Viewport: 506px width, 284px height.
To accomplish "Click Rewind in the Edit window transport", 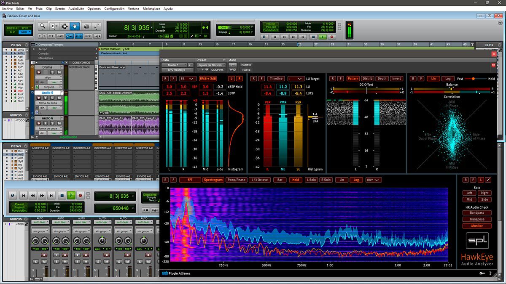I will tap(285, 37).
